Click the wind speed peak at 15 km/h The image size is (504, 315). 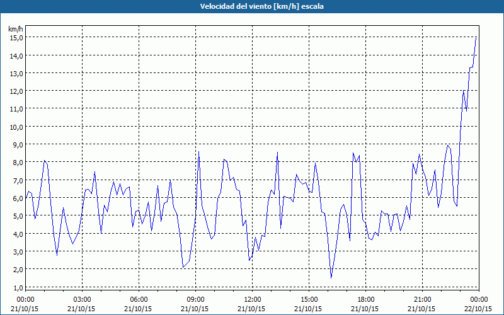(476, 38)
